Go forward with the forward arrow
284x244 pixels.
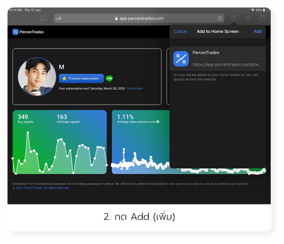28,18
